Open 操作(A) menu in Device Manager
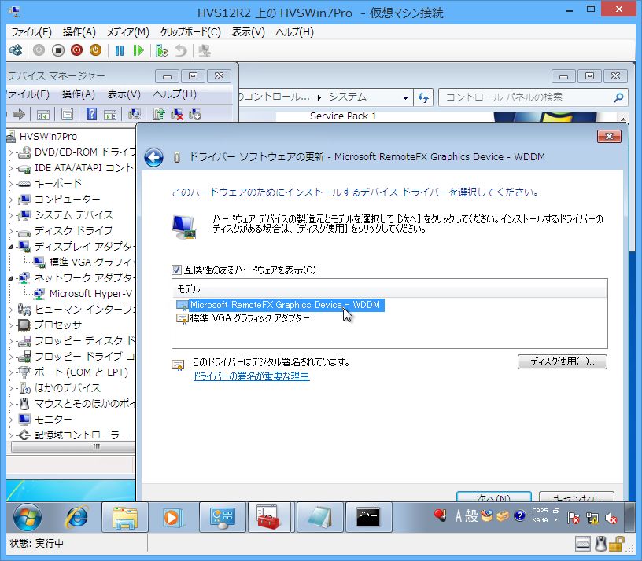This screenshot has height=561, width=642. click(79, 94)
